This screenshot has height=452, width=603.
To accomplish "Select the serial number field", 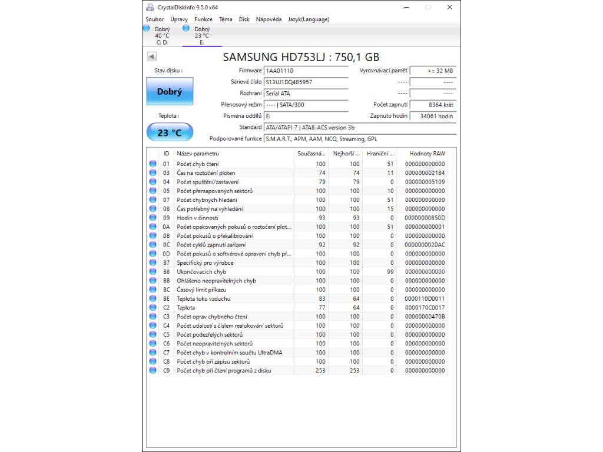I will 306,82.
